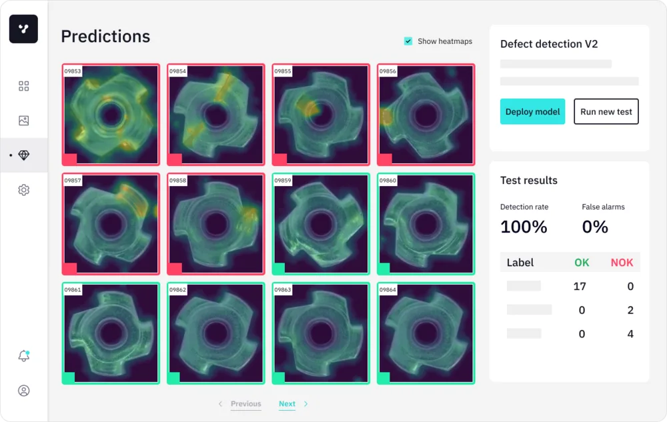
Task: Click the Predictions page heading
Action: coord(105,37)
